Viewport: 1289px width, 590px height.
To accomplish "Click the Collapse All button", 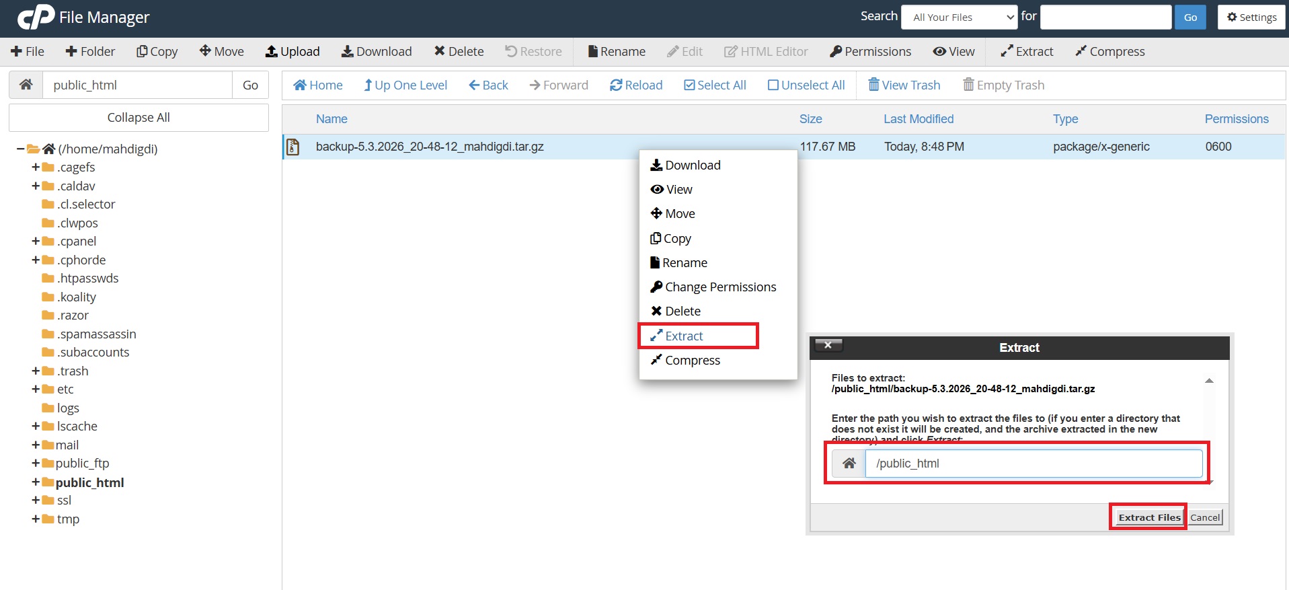I will coord(139,118).
